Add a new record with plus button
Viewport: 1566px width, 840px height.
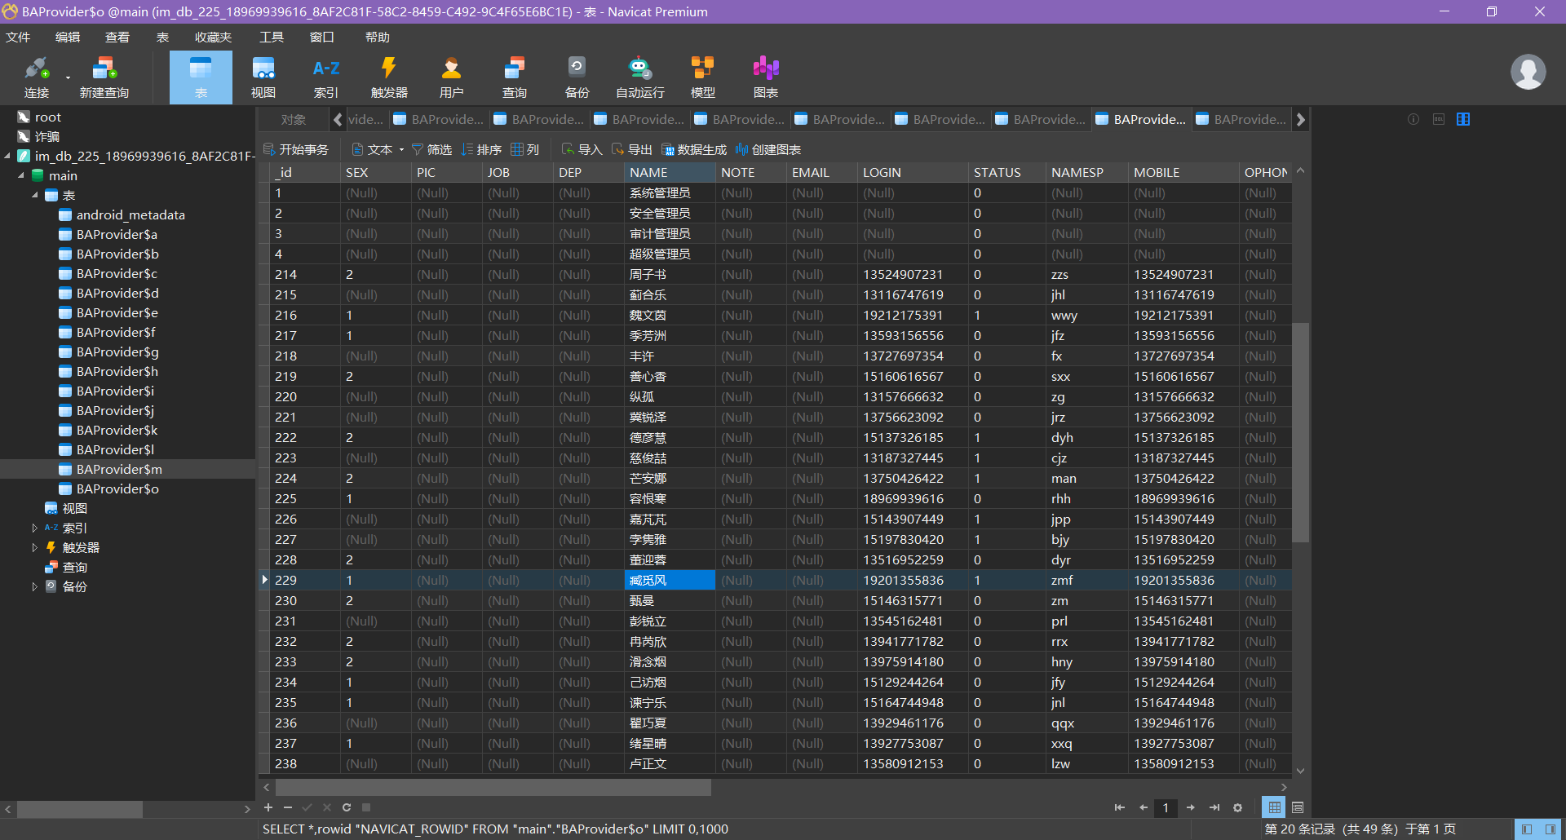tap(268, 807)
